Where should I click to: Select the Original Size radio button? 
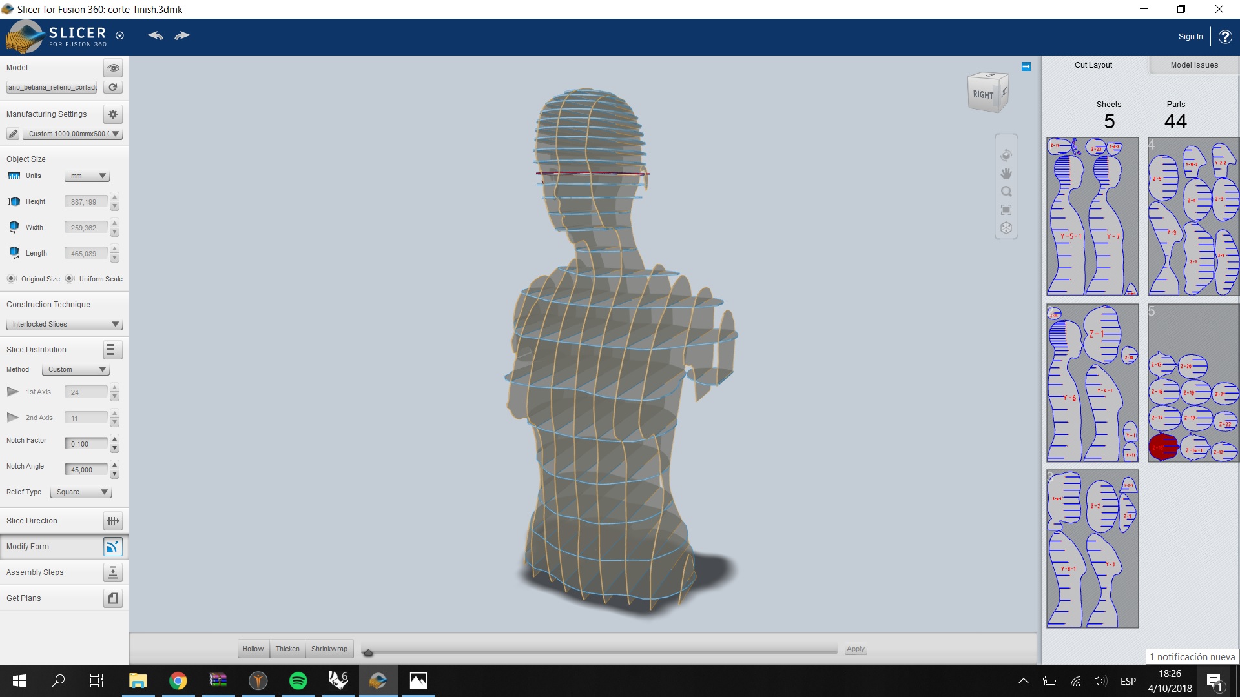12,279
